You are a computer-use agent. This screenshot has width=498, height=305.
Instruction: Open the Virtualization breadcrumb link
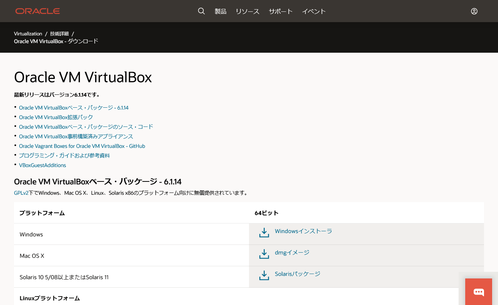[28, 34]
